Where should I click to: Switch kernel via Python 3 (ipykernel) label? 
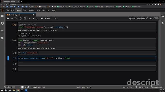pyautogui.click(x=137, y=18)
